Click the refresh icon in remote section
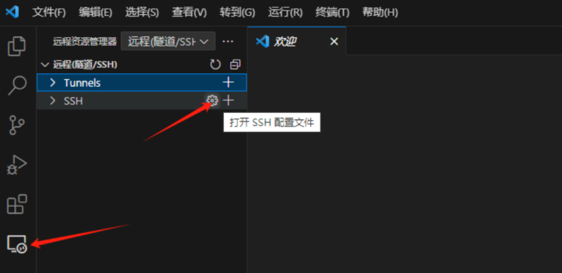Image resolution: width=562 pixels, height=273 pixels. 215,64
